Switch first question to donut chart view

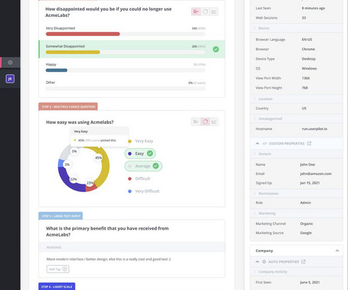(x=206, y=12)
